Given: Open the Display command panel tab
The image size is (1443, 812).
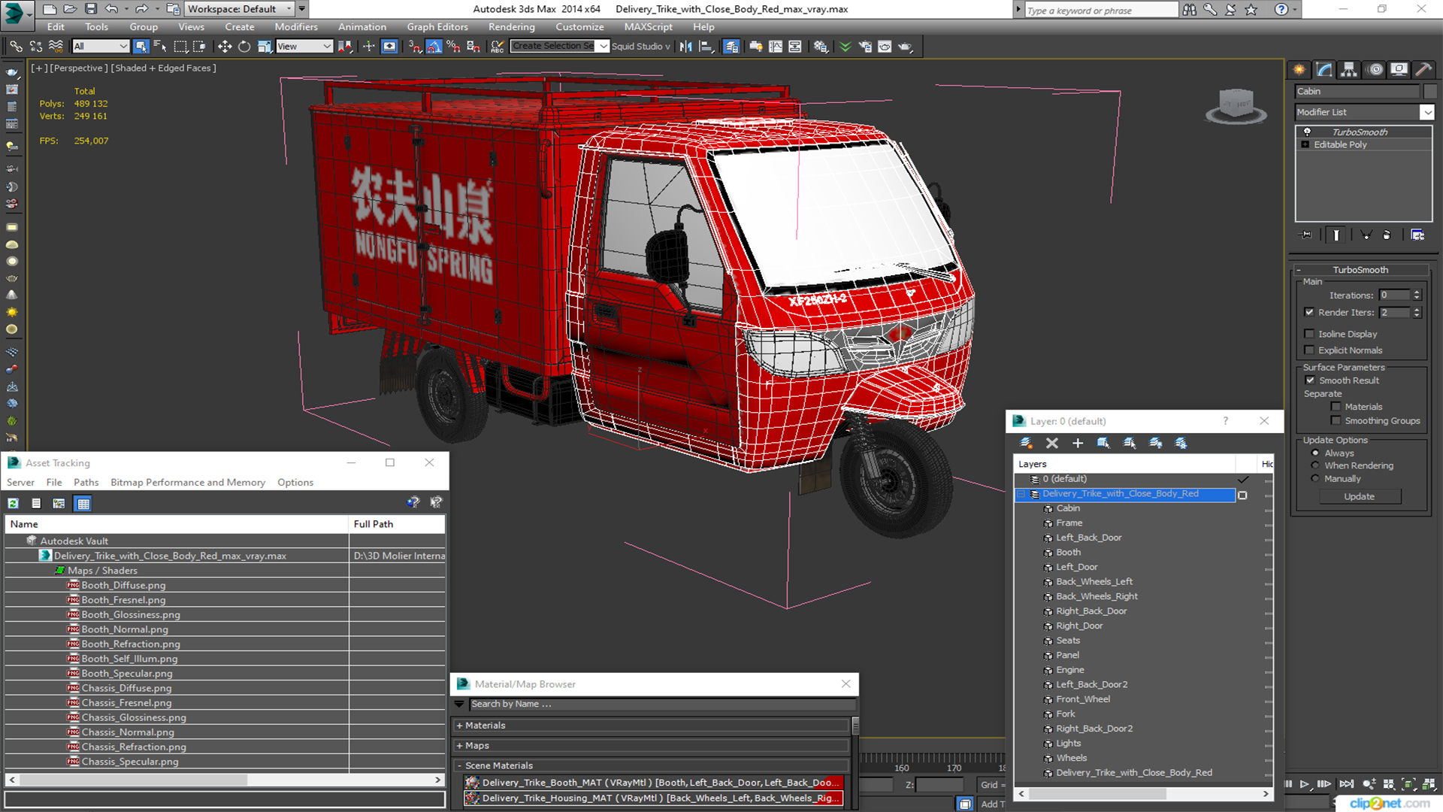Looking at the screenshot, I should click(x=1399, y=70).
